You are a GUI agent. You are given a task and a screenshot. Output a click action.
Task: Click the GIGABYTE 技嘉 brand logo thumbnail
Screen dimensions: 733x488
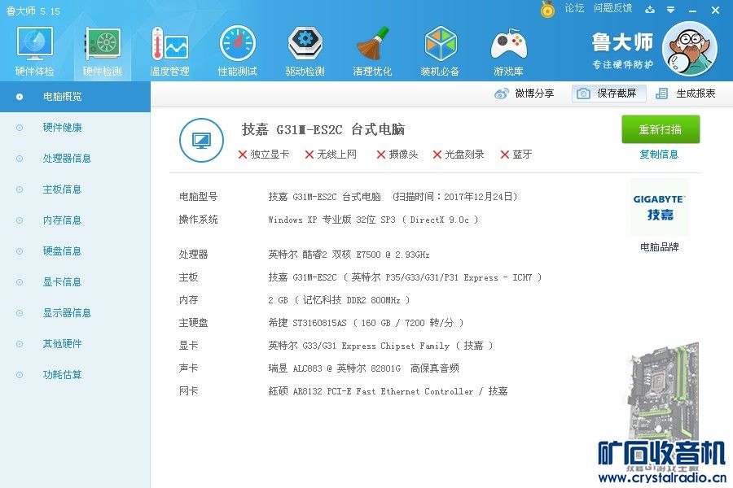click(x=659, y=207)
